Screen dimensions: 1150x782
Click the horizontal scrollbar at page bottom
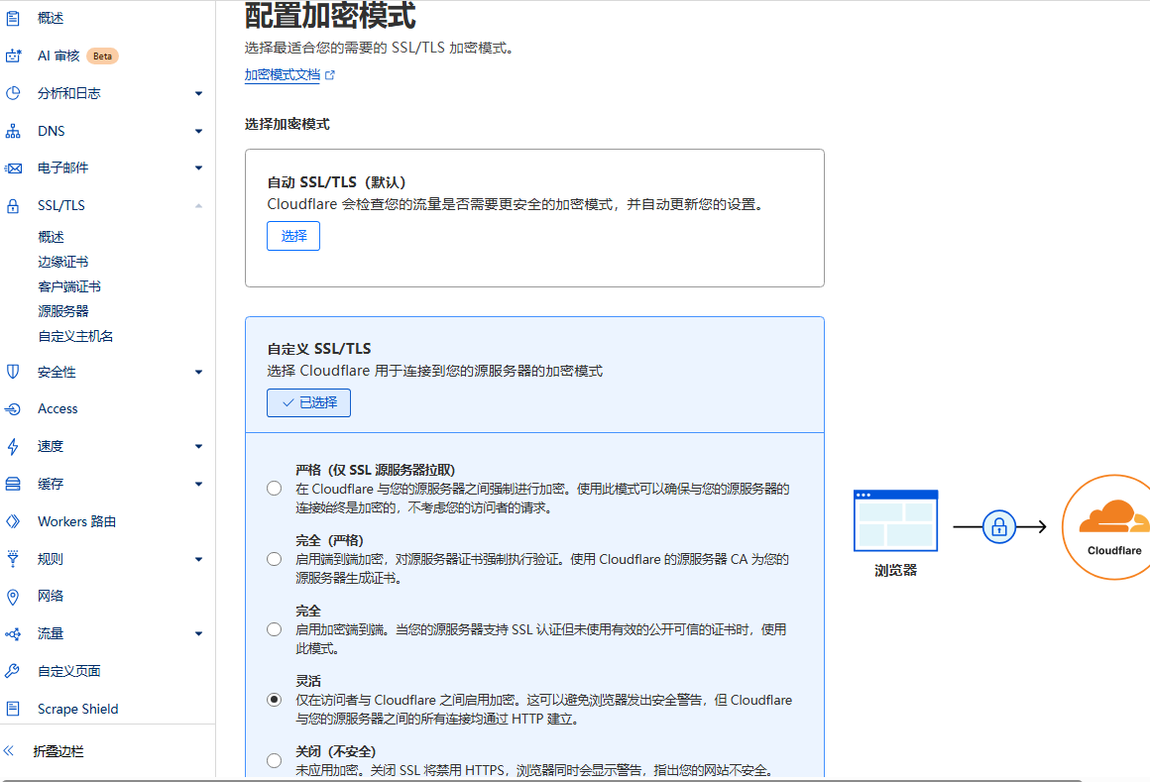(542, 780)
